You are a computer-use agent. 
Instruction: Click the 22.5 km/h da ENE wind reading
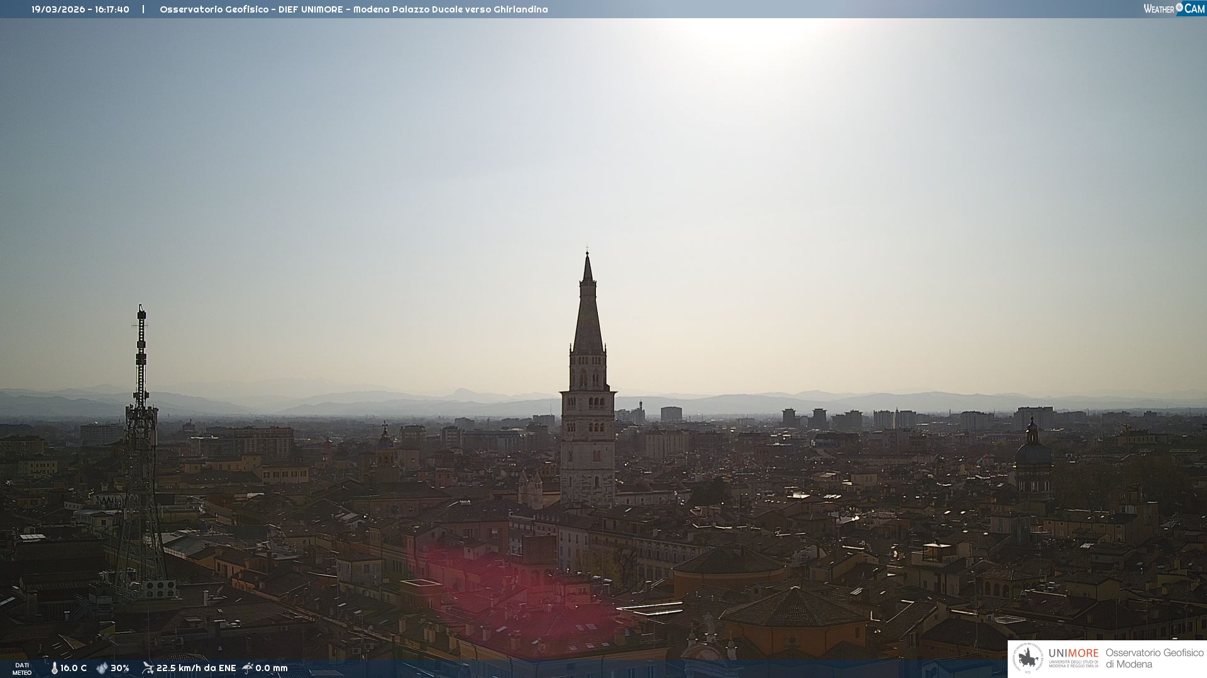pos(196,669)
